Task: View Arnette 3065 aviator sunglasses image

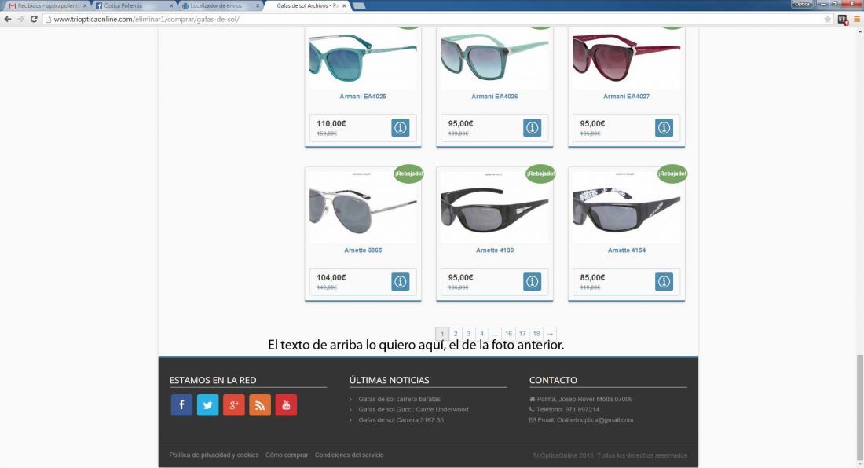Action: [363, 207]
